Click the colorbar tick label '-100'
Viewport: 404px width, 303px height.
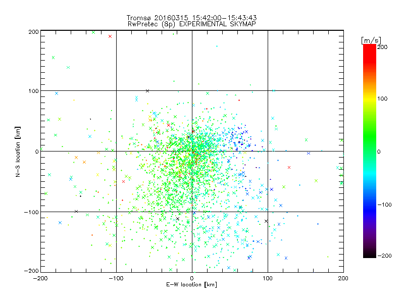(384, 205)
